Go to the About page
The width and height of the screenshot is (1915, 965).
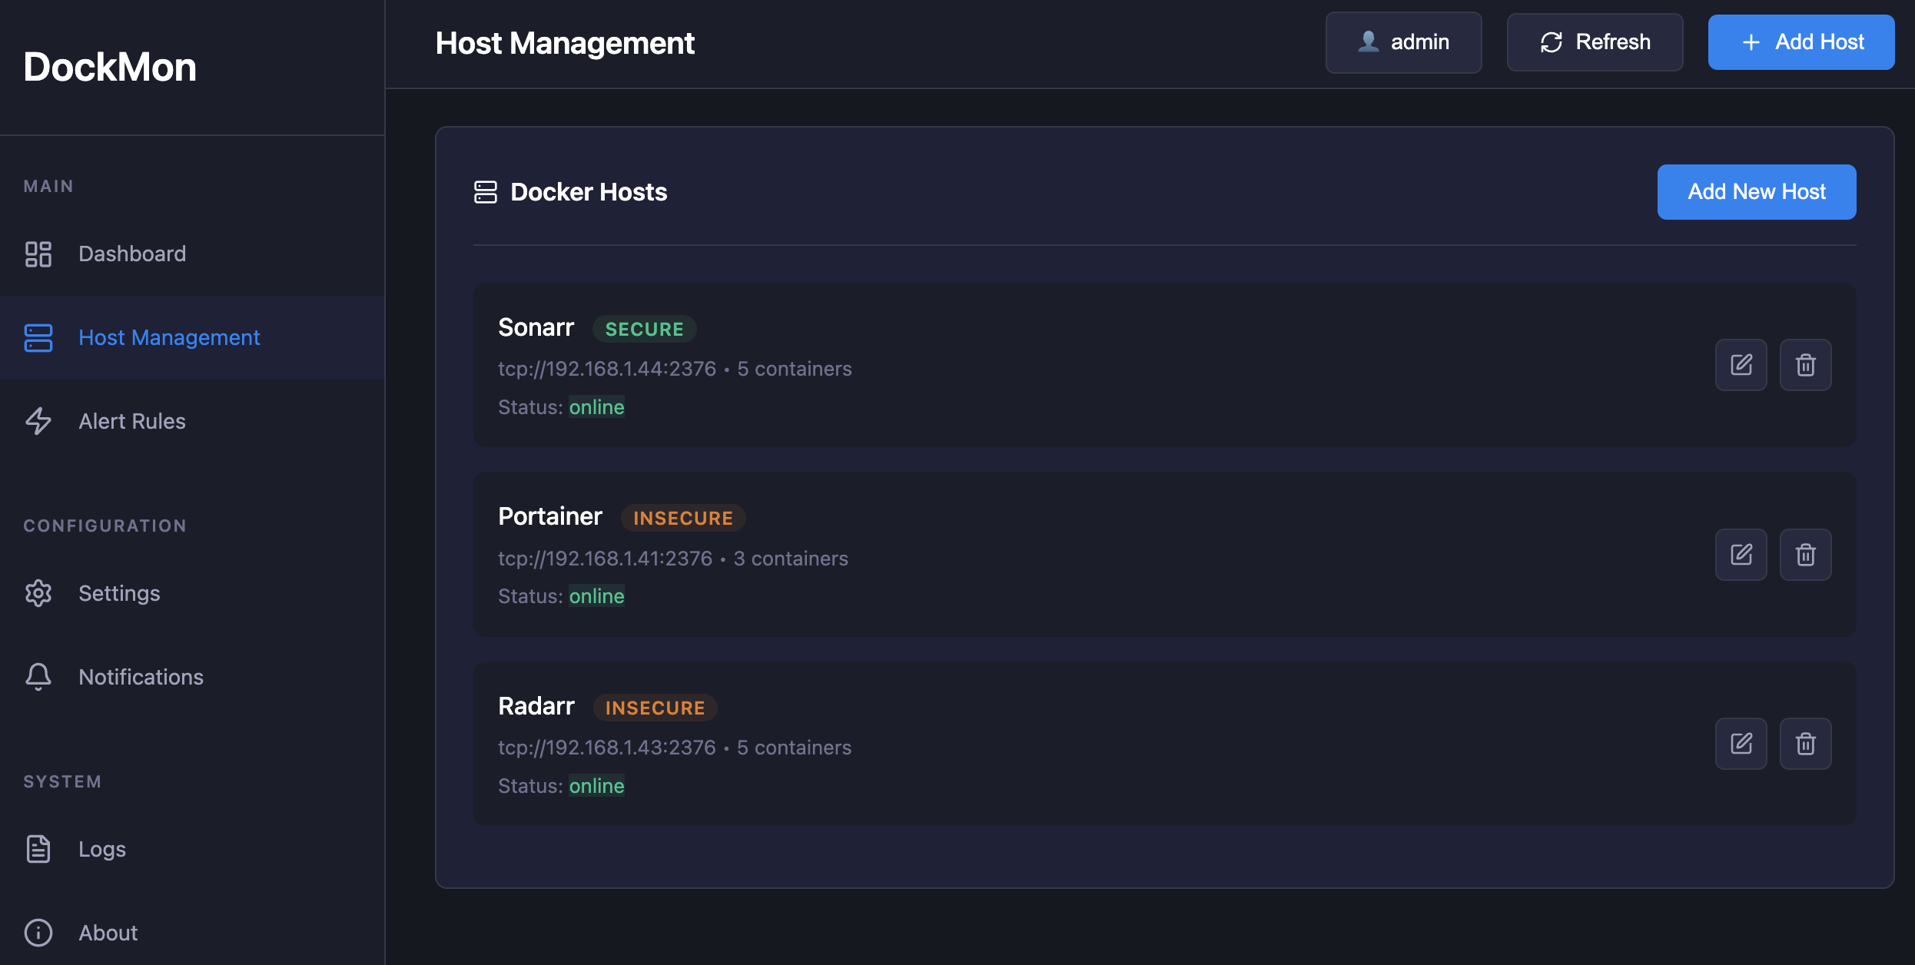click(108, 933)
